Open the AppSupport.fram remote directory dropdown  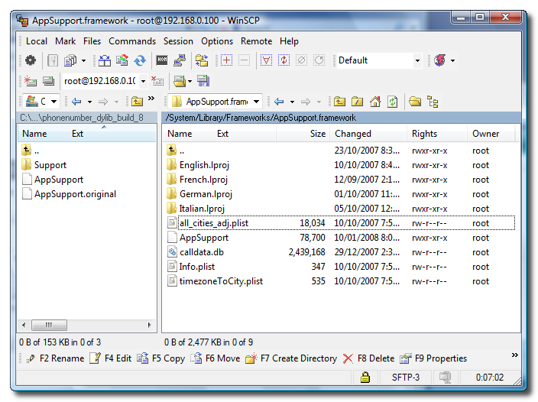point(256,102)
